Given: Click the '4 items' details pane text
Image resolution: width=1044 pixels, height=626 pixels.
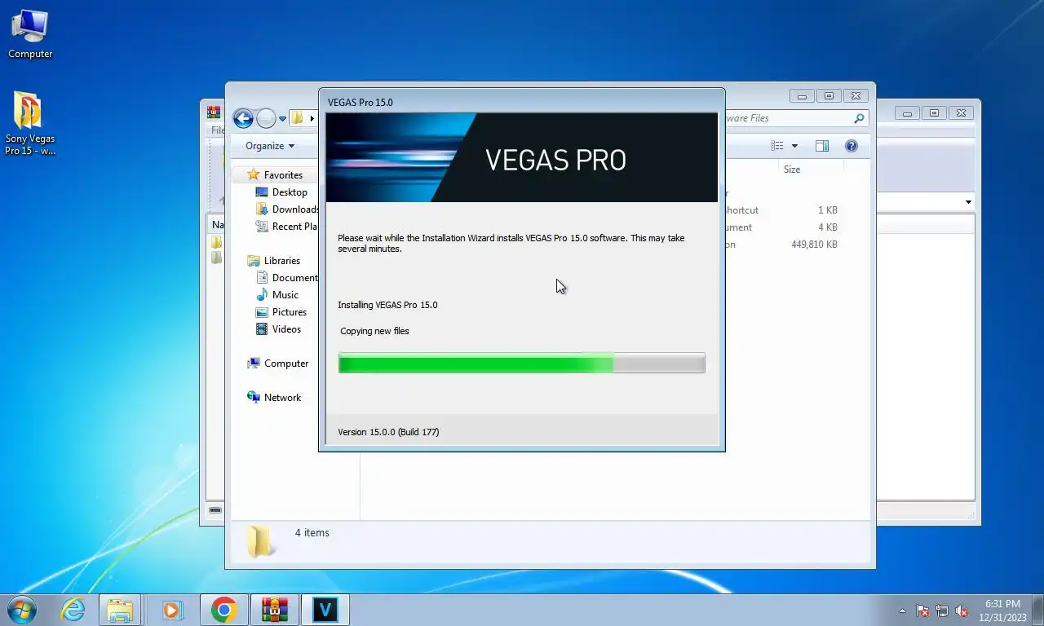Looking at the screenshot, I should [312, 533].
